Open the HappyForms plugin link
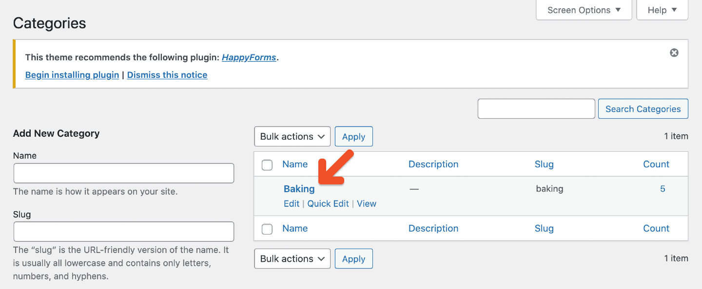Screen dimensions: 702x289 click(249, 57)
